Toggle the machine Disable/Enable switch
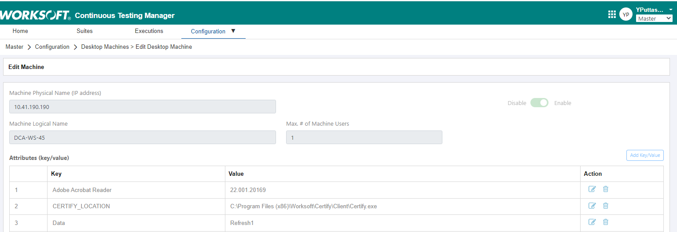The height and width of the screenshot is (232, 677). coord(539,103)
